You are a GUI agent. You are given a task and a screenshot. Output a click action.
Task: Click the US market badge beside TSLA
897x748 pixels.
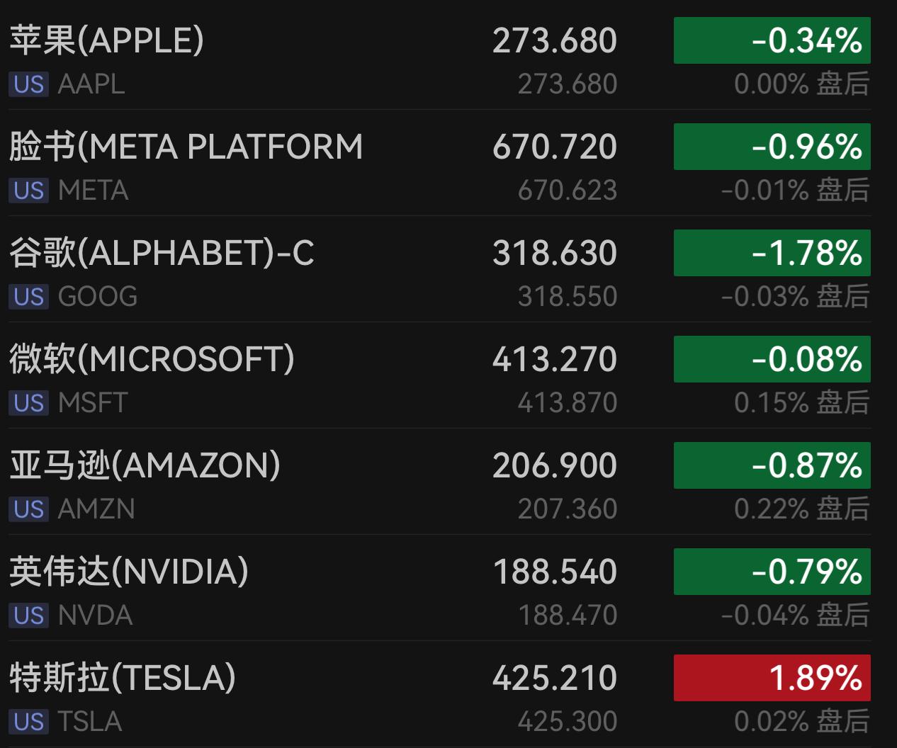[x=28, y=722]
